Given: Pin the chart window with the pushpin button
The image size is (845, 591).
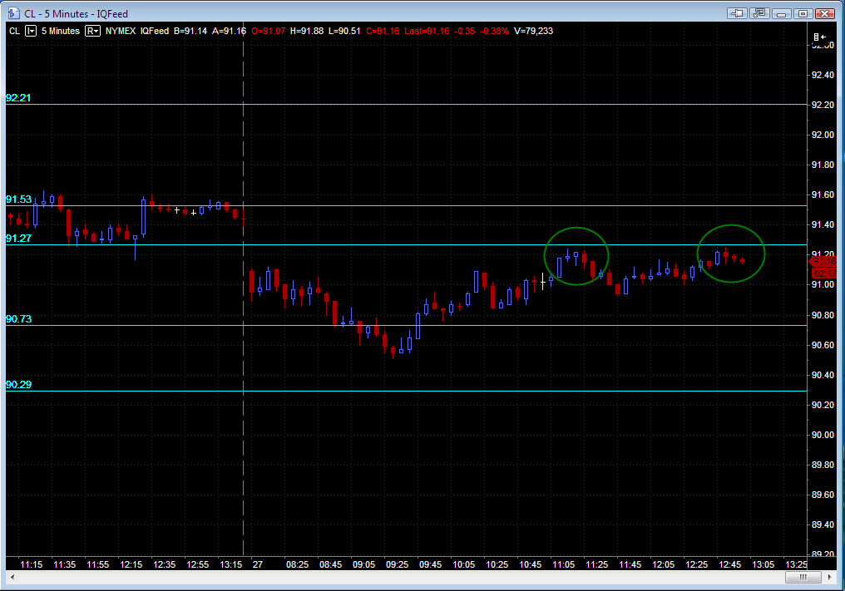Looking at the screenshot, I should 738,13.
